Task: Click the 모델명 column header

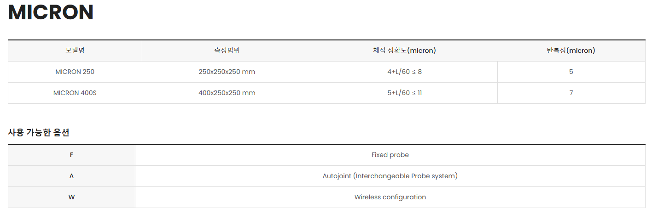Action: click(75, 51)
